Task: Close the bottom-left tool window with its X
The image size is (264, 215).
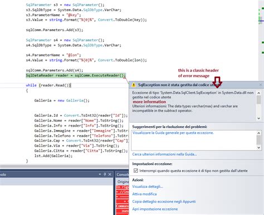Action: [x=110, y=174]
